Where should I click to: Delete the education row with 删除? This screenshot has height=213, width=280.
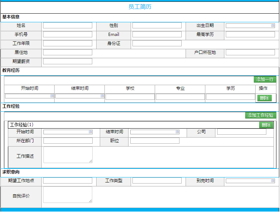[264, 98]
